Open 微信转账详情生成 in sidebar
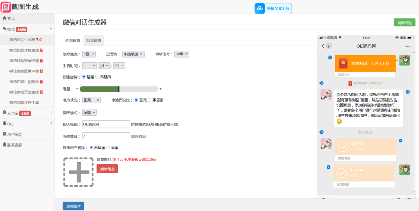This screenshot has width=419, height=211. pos(27,50)
